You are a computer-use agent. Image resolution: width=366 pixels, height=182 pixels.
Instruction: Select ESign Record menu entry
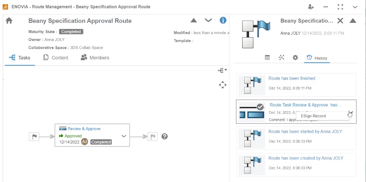tap(313, 116)
